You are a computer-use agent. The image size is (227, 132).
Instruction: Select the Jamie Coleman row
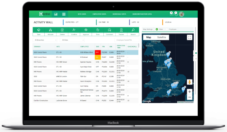pyautogui.click(x=85, y=96)
